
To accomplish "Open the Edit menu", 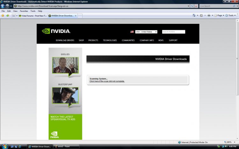I will point(9,11).
